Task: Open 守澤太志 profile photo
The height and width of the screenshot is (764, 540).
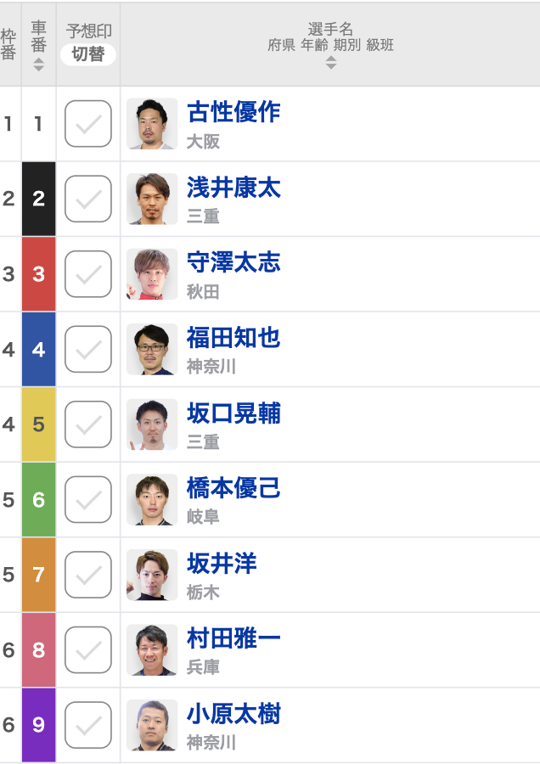Action: point(152,274)
